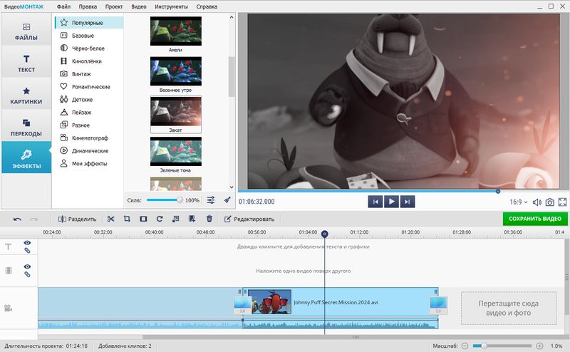Mute the preview volume speaker
The width and height of the screenshot is (570, 352).
[537, 202]
